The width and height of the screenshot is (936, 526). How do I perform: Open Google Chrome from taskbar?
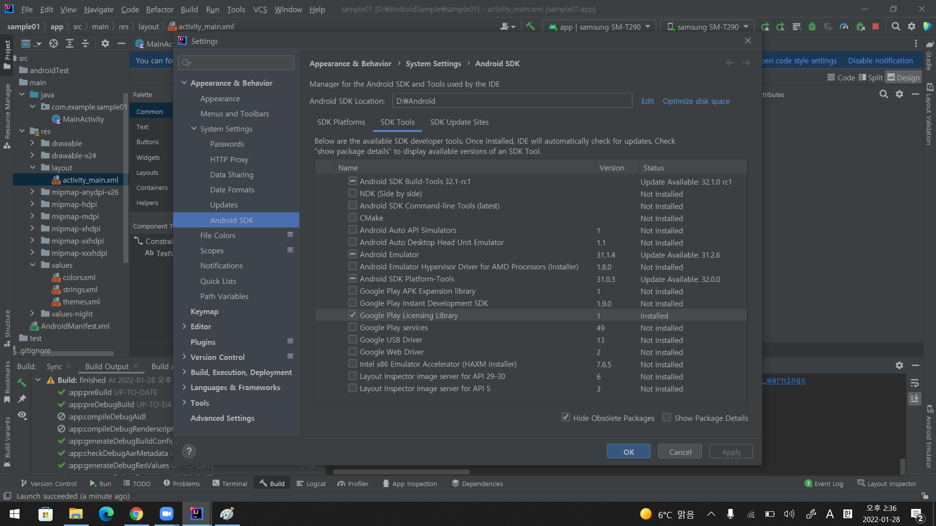tap(136, 514)
